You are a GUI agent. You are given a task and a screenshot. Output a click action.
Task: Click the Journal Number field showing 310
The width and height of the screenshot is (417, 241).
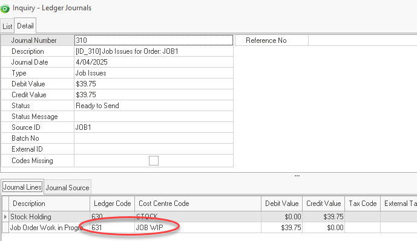click(x=154, y=40)
